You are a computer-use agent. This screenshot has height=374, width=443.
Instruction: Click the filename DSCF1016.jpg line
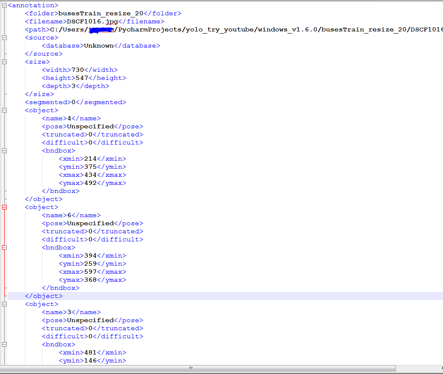tap(95, 22)
